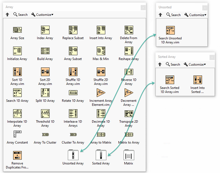220x173 pixels.
Task: Close the Sorted Array palette window
Action: point(212,57)
